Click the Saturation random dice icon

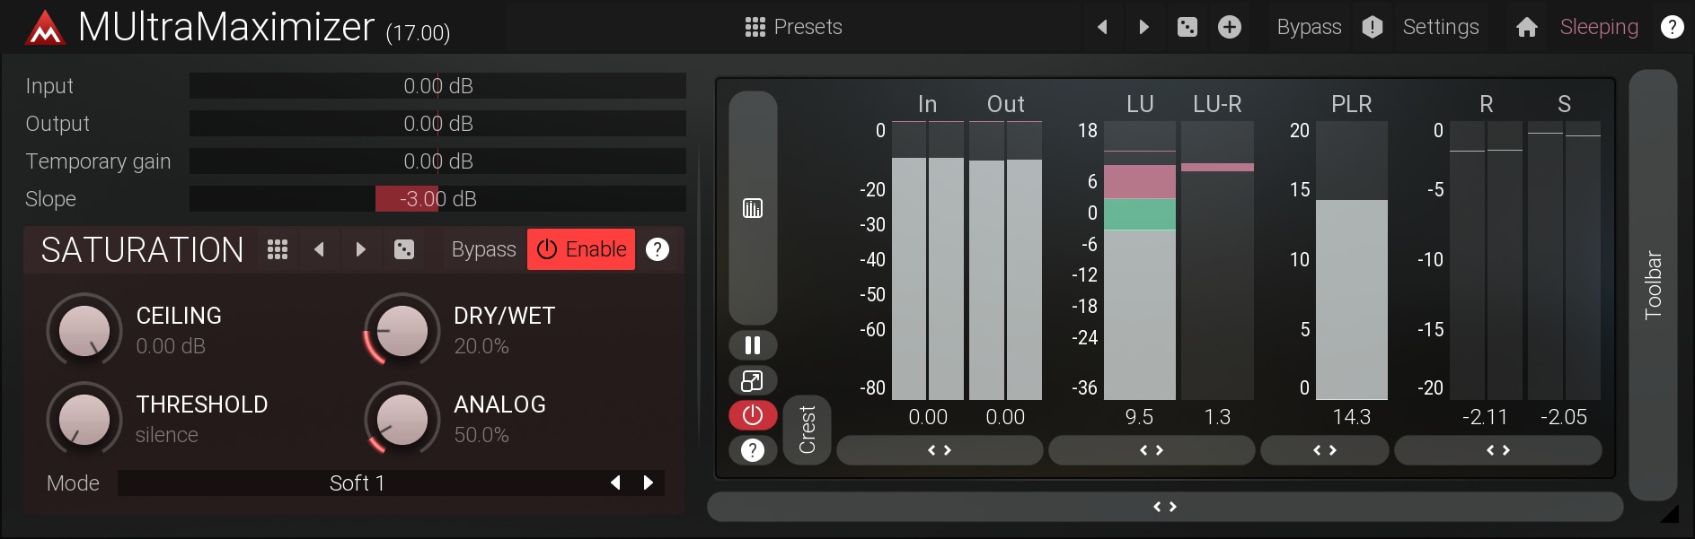(x=404, y=249)
